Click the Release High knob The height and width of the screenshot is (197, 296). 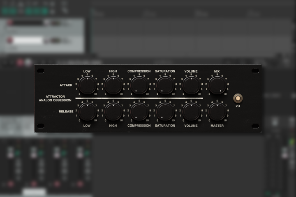pos(113,112)
